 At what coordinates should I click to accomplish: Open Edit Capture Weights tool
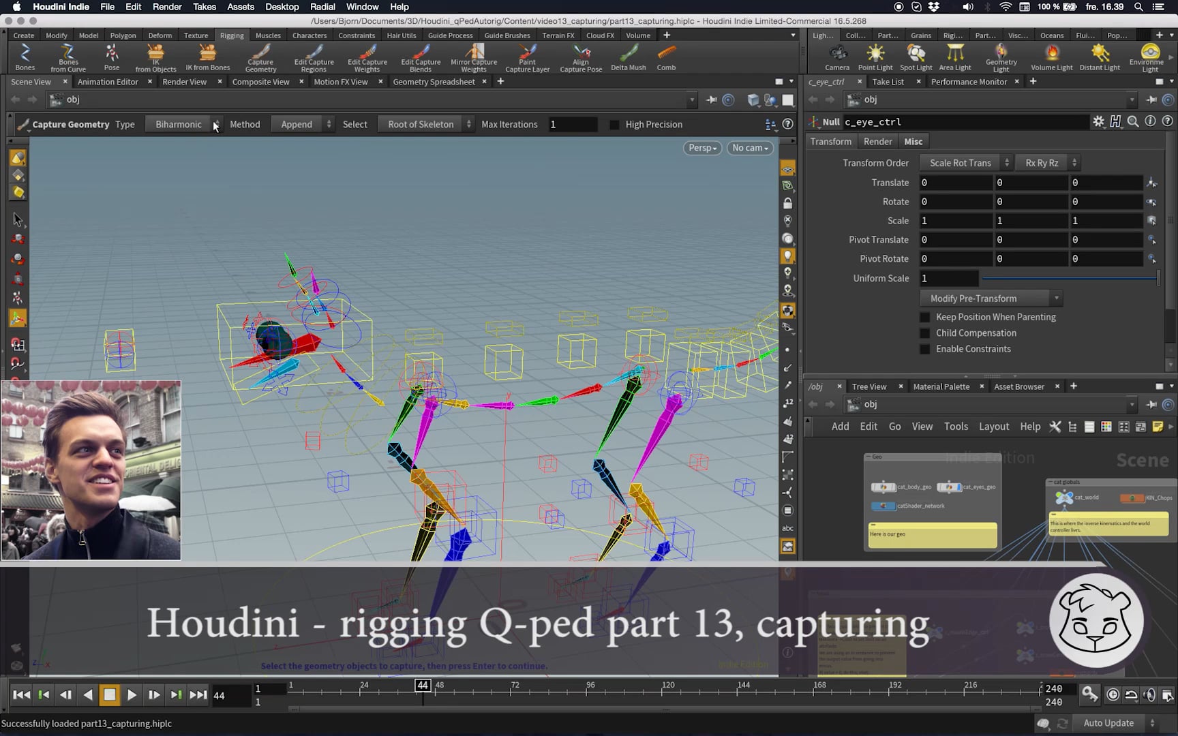pyautogui.click(x=367, y=58)
